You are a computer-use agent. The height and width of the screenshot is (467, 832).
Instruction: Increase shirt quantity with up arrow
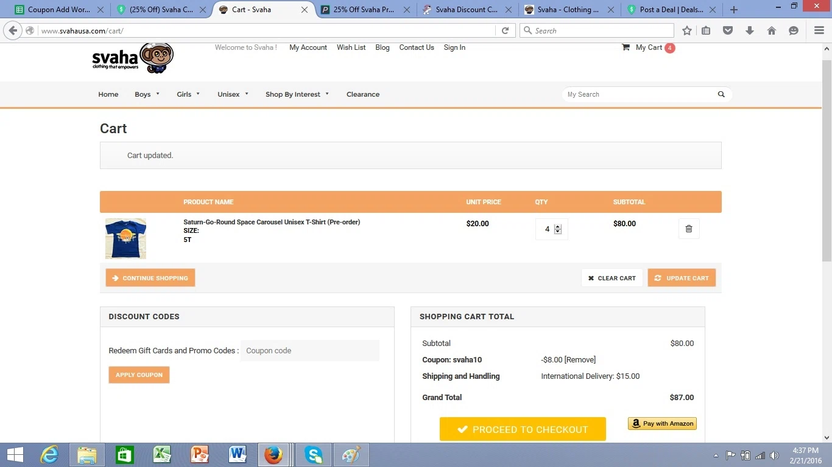click(558, 226)
